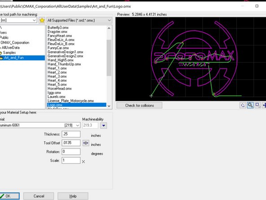Select the zoom window tool

pos(258,105)
